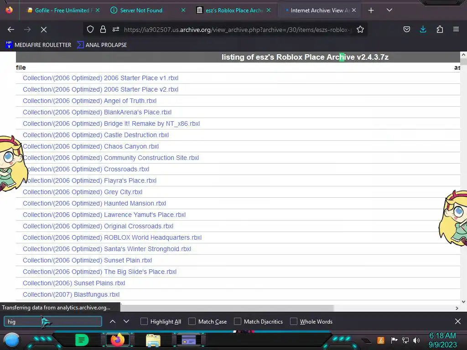This screenshot has width=467, height=350.
Task: Open a new tab with the plus button
Action: [371, 10]
